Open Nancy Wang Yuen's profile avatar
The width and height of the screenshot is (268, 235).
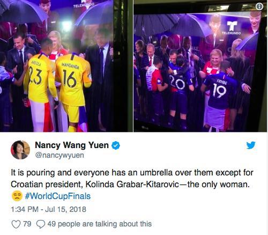20,150
